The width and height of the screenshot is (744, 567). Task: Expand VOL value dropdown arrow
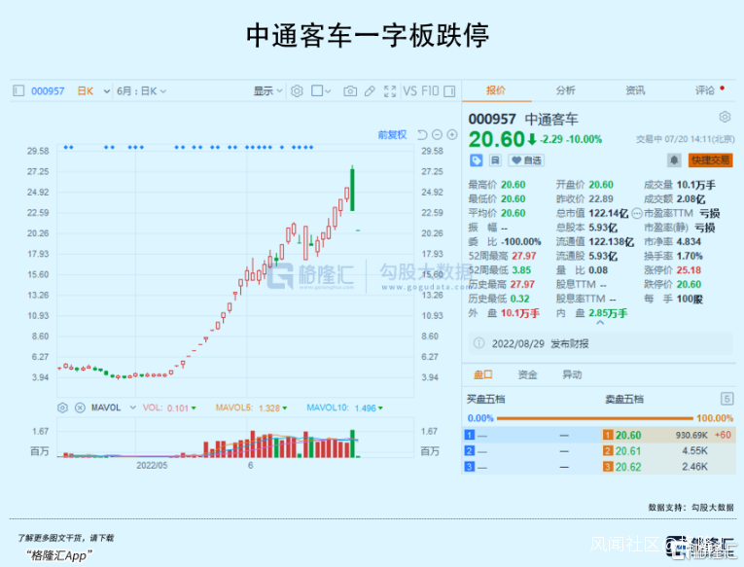(x=194, y=408)
